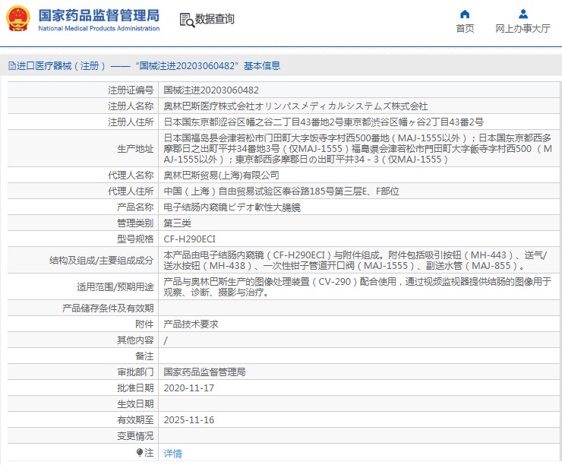Click approval date 2020-11-17
Image resolution: width=562 pixels, height=465 pixels.
point(189,388)
